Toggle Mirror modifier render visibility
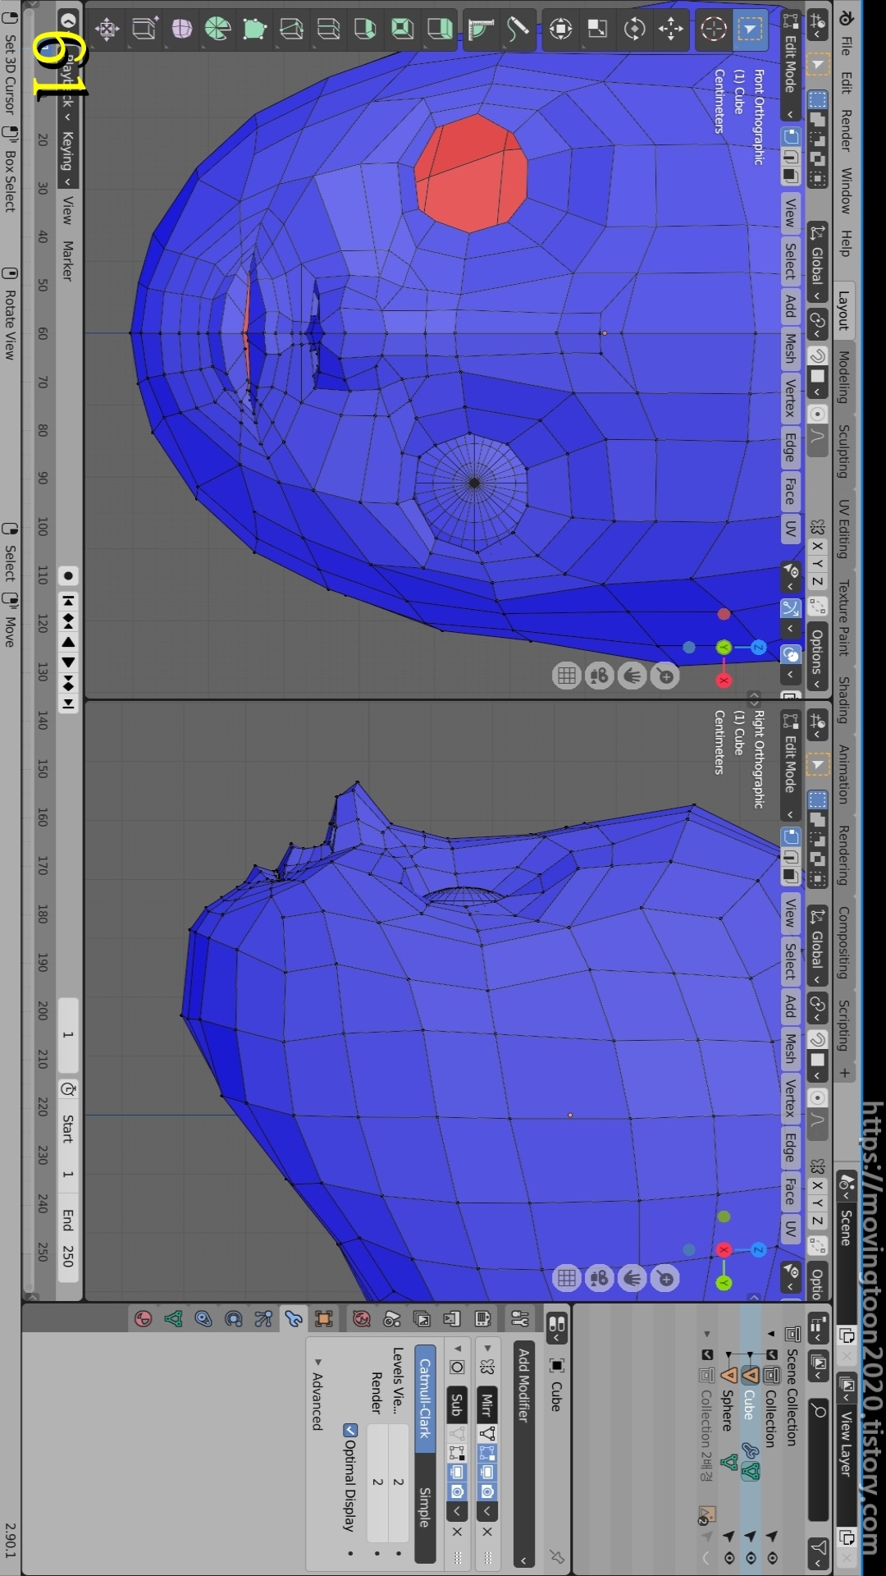This screenshot has width=886, height=1576. (487, 1491)
